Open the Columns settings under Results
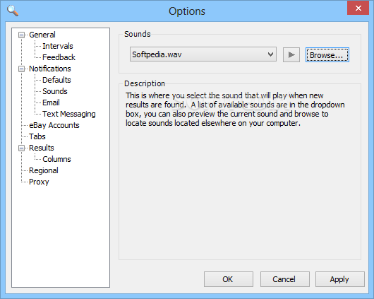 [56, 159]
